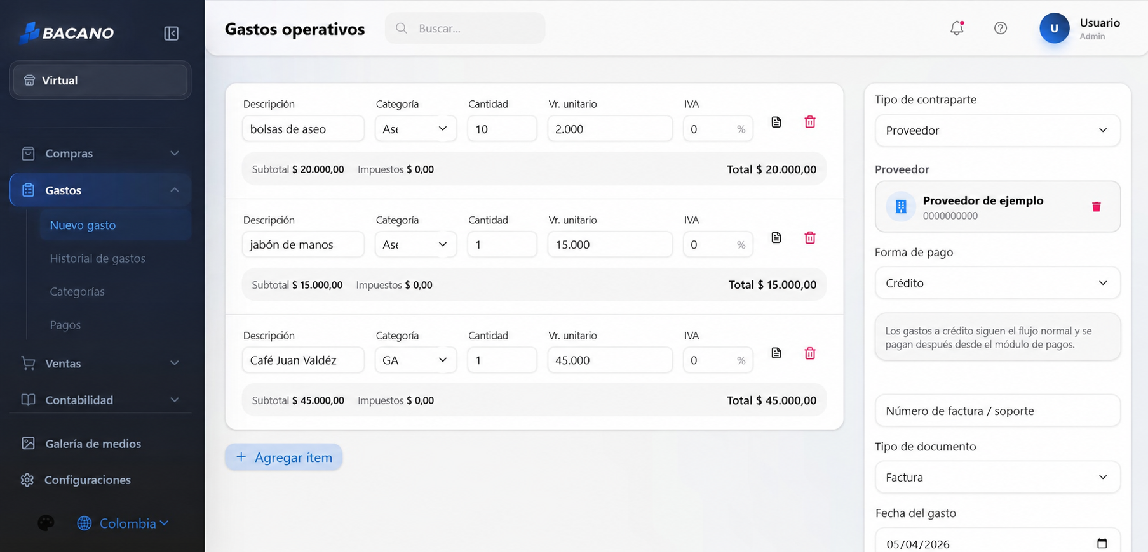Expand the Contabilidad menu
The width and height of the screenshot is (1148, 552).
click(100, 400)
